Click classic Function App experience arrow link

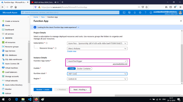(x=78, y=27)
